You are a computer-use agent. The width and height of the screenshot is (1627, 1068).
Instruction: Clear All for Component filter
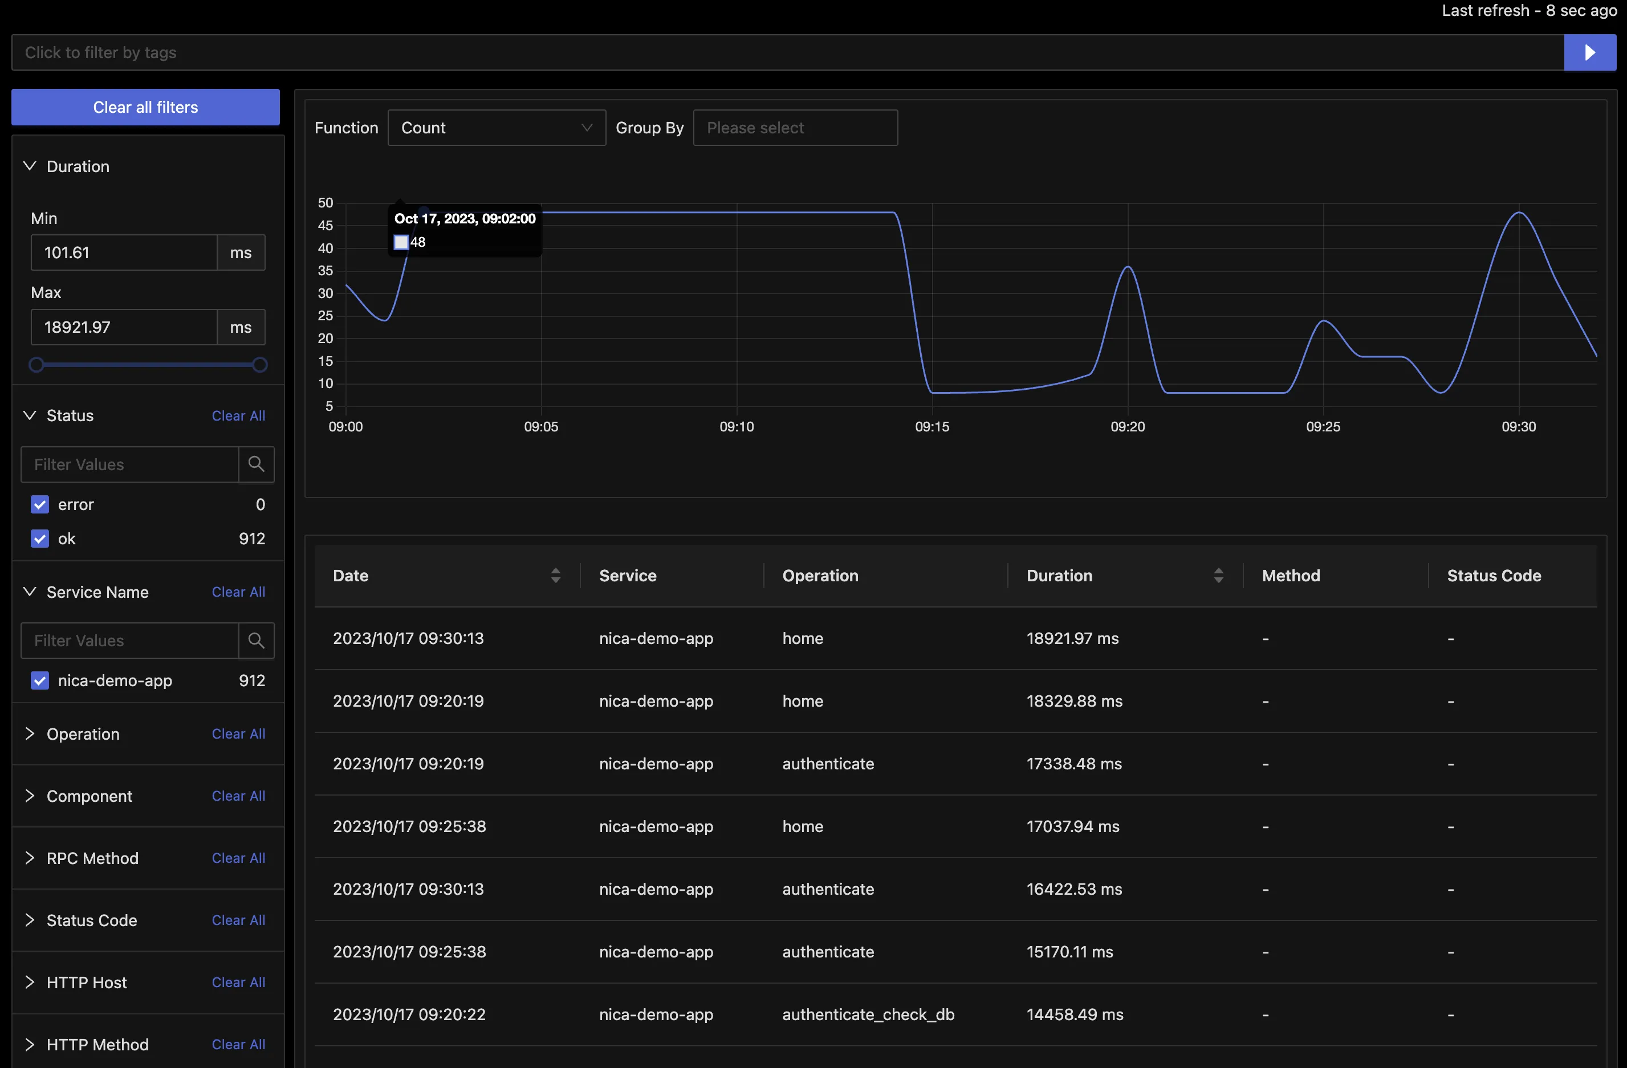point(238,796)
